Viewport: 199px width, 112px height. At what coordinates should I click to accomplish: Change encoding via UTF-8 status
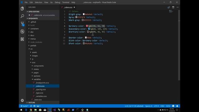coord(156,106)
